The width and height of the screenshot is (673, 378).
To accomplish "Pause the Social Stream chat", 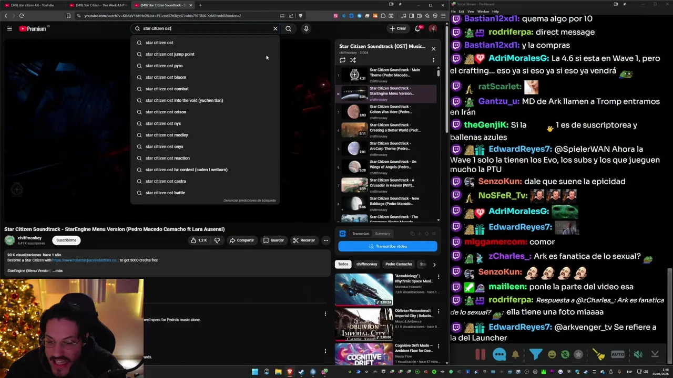I will (480, 354).
